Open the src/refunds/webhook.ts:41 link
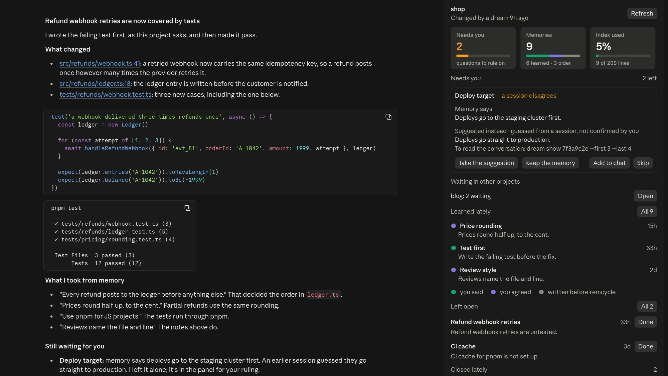 (100, 63)
